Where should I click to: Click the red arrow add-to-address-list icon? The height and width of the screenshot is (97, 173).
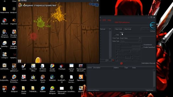point(113,60)
